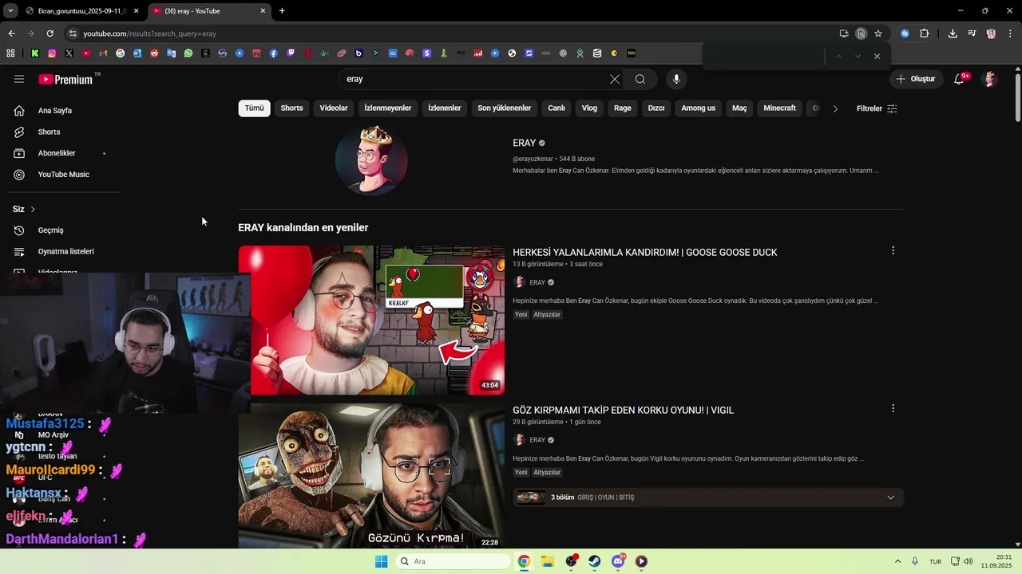Image resolution: width=1022 pixels, height=574 pixels.
Task: Select the Minecraft filter chip
Action: point(779,108)
